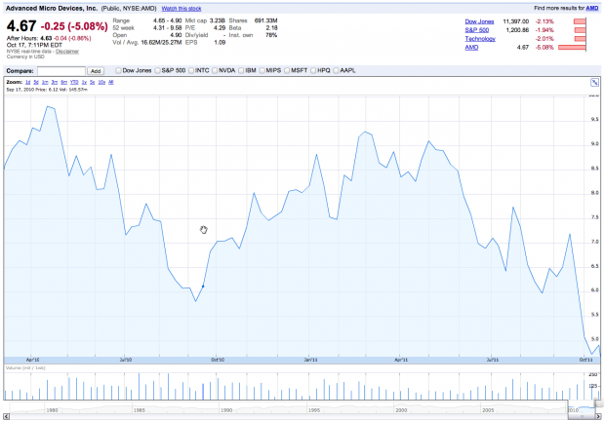Click 1980 on the historical timeline overview
The image size is (605, 421).
pyautogui.click(x=52, y=410)
